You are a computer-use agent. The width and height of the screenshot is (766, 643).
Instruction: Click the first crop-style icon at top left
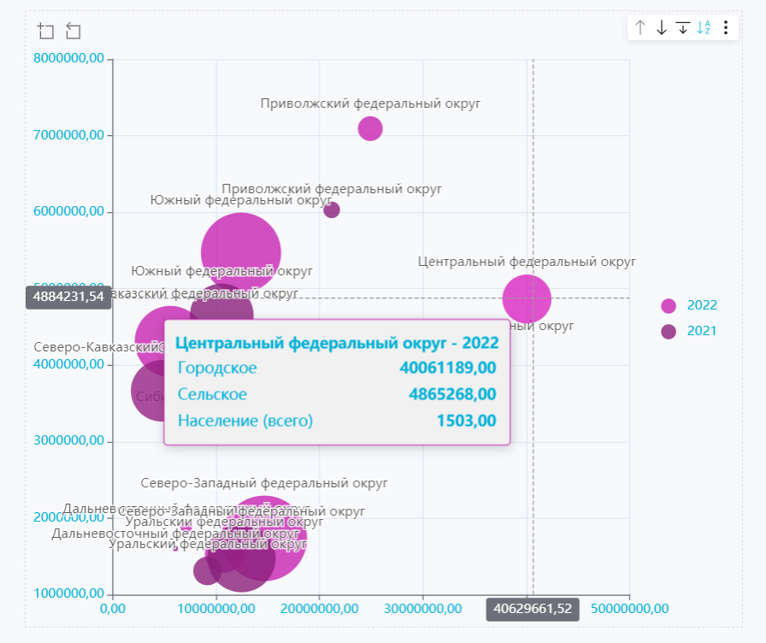tap(46, 32)
